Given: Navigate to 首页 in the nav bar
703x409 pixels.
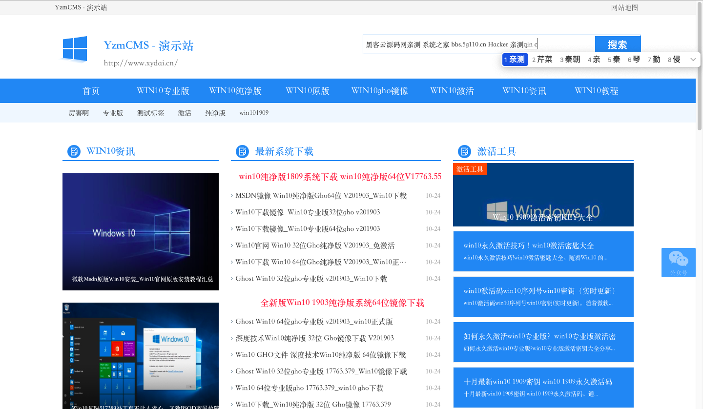Looking at the screenshot, I should [91, 91].
